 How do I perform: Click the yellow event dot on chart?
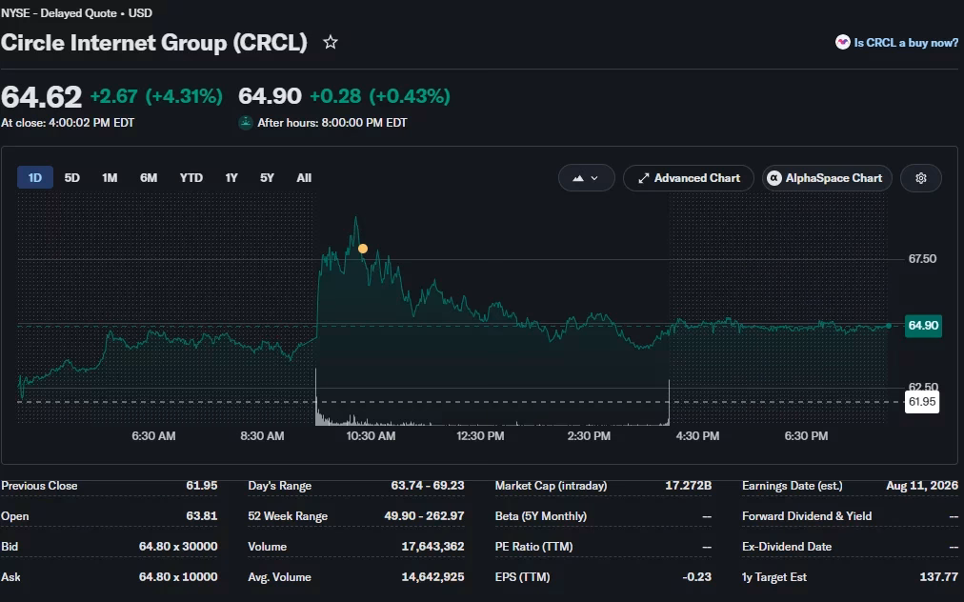363,249
